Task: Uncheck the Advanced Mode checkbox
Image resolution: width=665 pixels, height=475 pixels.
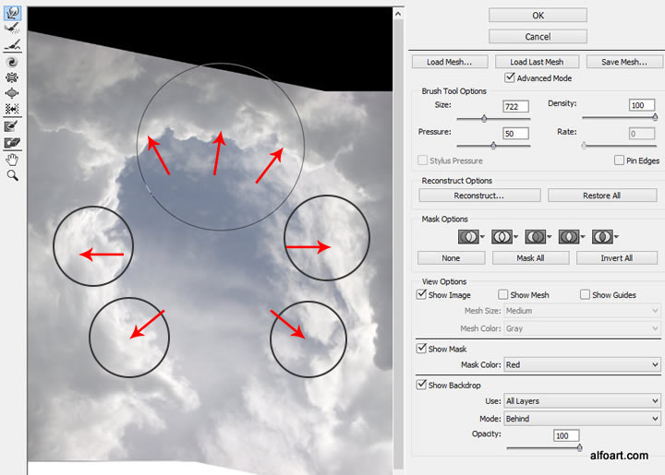Action: coord(510,78)
